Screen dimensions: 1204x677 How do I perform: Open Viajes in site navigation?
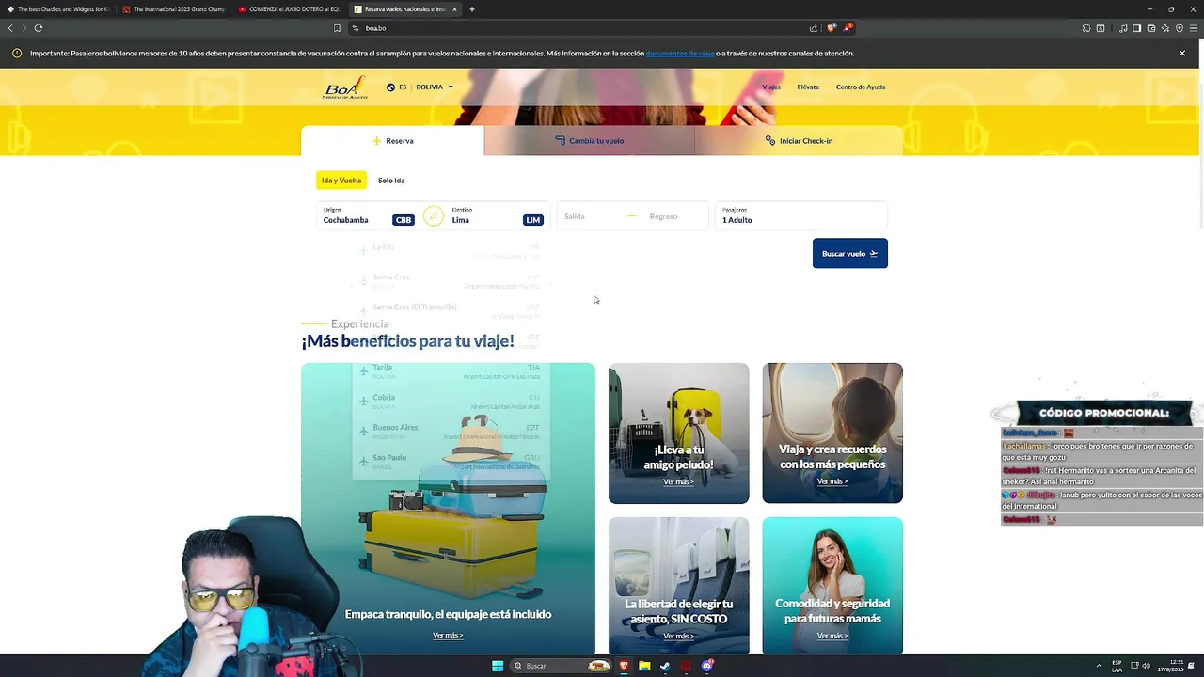tap(771, 87)
